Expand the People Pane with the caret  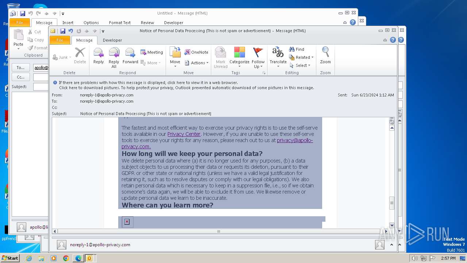click(x=391, y=245)
